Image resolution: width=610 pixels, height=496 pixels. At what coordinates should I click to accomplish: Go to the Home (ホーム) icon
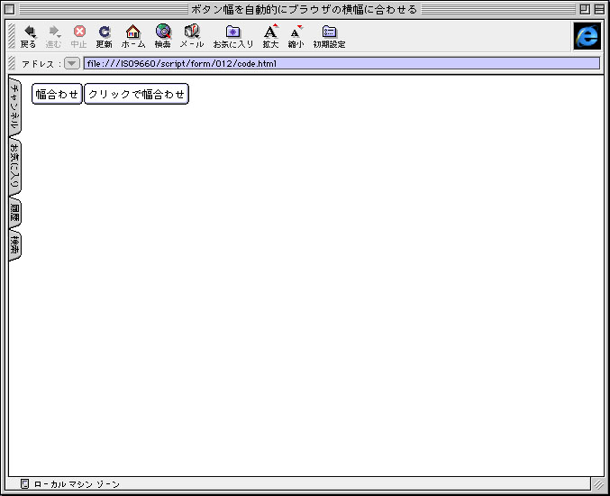132,32
